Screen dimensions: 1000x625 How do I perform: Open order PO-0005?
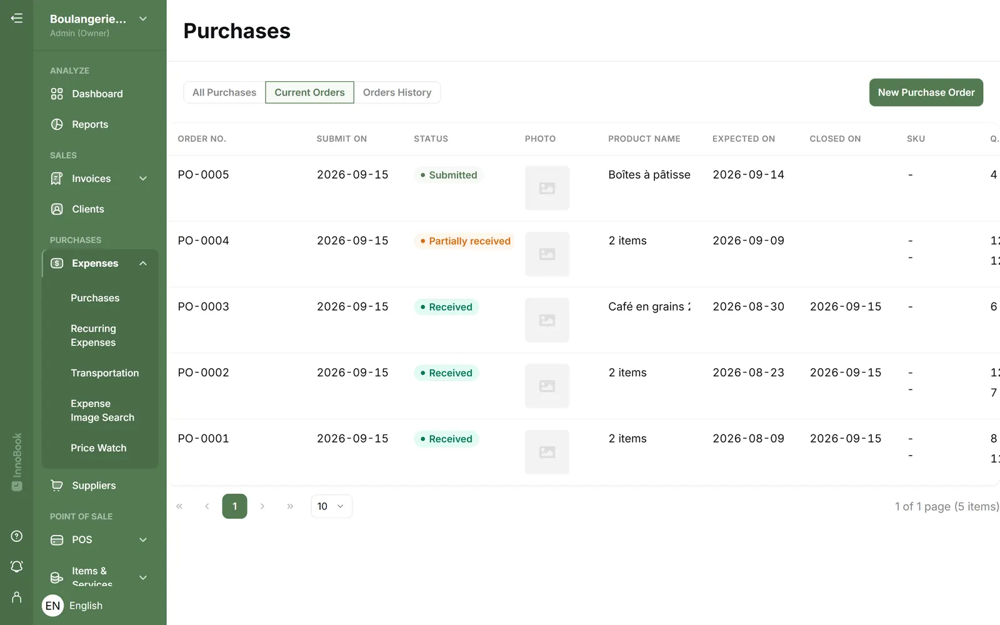(204, 175)
